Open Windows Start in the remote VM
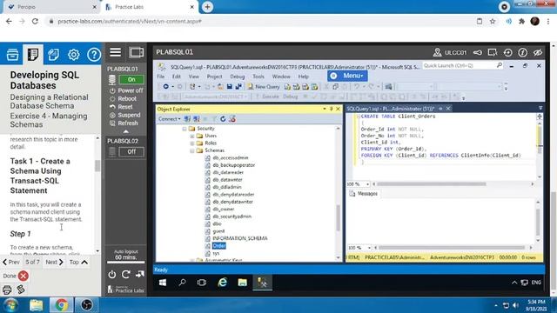Screen dimensions: 557x313 (163, 283)
